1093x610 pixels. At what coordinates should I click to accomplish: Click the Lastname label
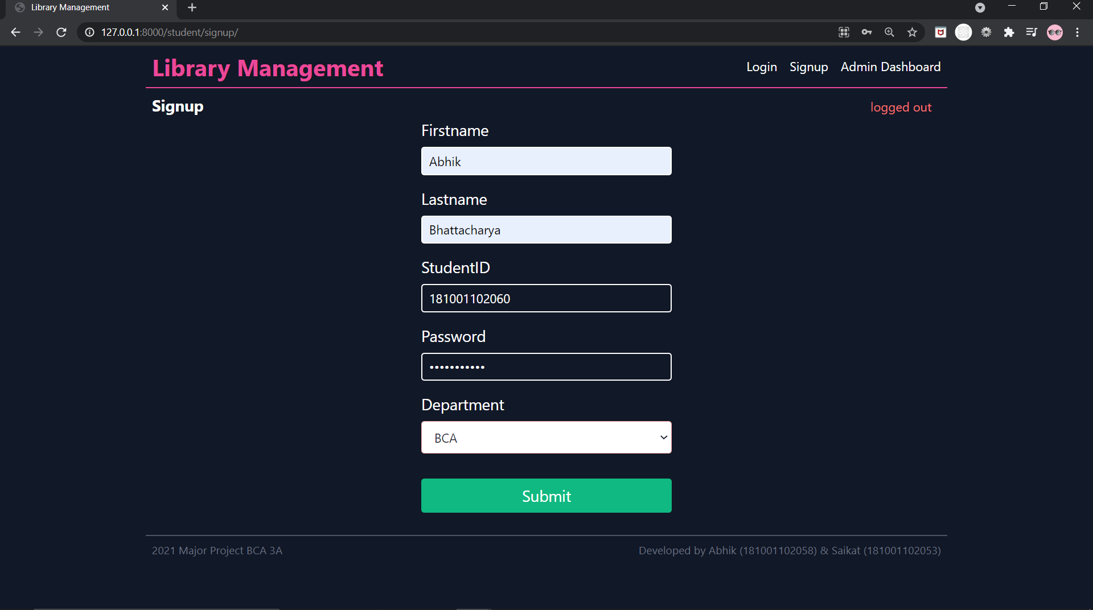coord(454,200)
